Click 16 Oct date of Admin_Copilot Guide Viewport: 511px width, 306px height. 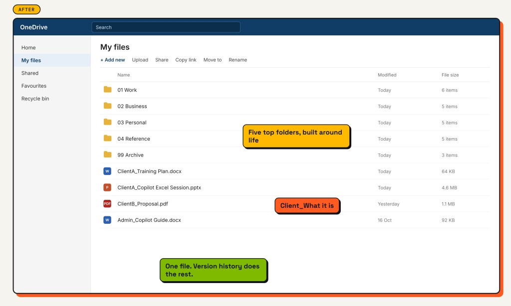pos(385,220)
